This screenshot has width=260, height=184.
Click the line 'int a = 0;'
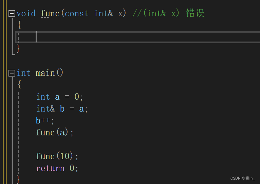tap(59, 97)
